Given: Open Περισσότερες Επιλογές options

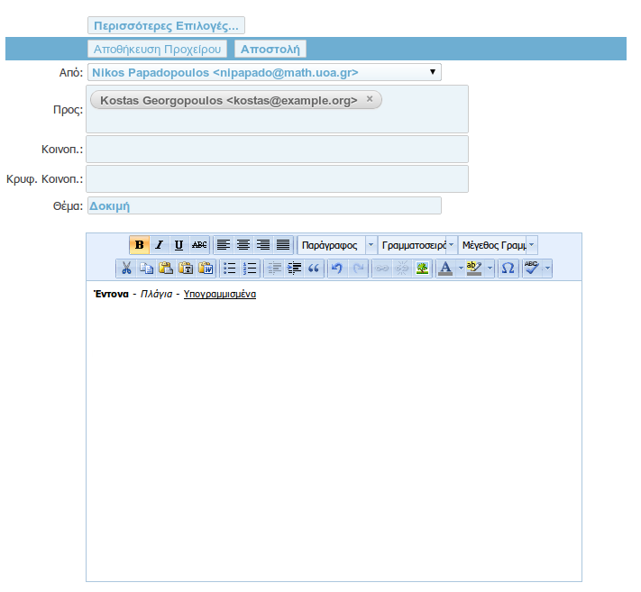Looking at the screenshot, I should (166, 26).
